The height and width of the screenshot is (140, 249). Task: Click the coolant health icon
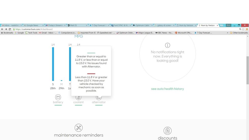pyautogui.click(x=79, y=98)
